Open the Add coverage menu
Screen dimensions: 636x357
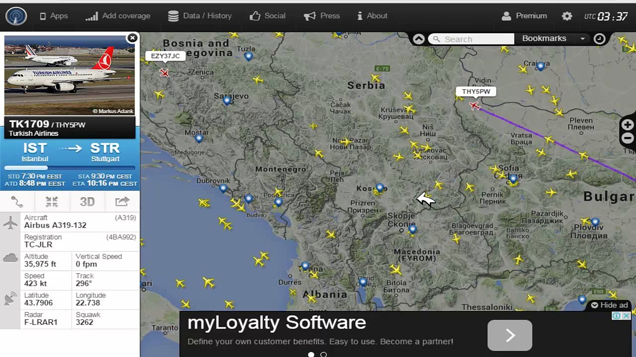pyautogui.click(x=118, y=16)
